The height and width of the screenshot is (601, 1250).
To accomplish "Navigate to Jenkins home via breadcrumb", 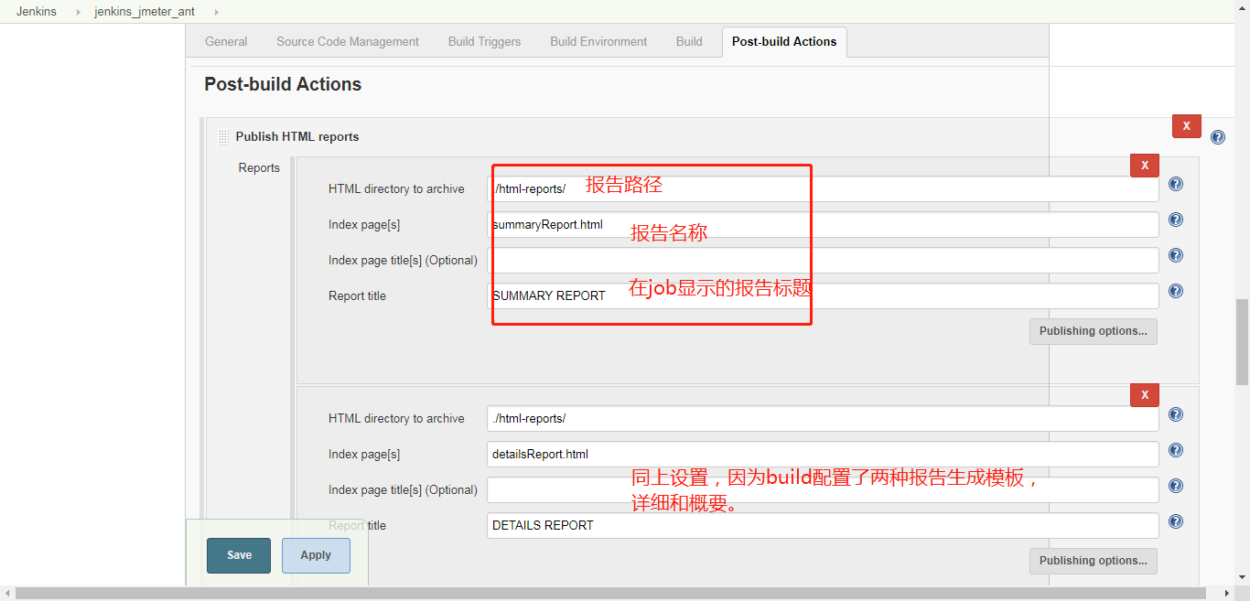I will pyautogui.click(x=37, y=11).
